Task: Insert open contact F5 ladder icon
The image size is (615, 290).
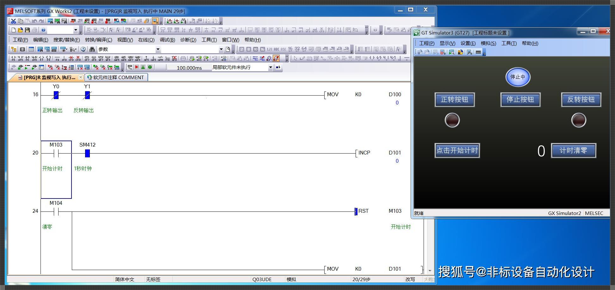Action: click(x=13, y=58)
